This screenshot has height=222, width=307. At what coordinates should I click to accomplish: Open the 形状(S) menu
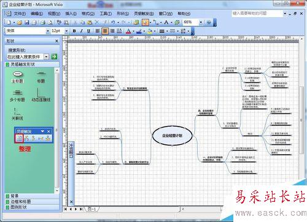click(123, 13)
